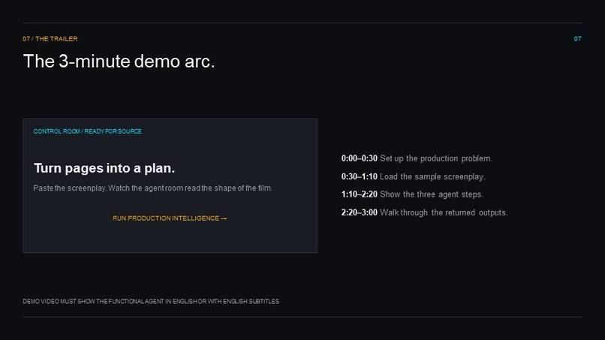Select the 'Paste the screenplay' description line
Screen dimensions: 605x340
click(153, 188)
